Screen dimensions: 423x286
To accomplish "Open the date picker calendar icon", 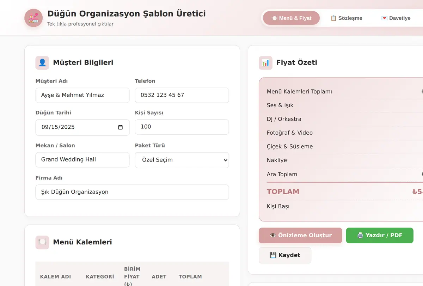I will tap(120, 127).
